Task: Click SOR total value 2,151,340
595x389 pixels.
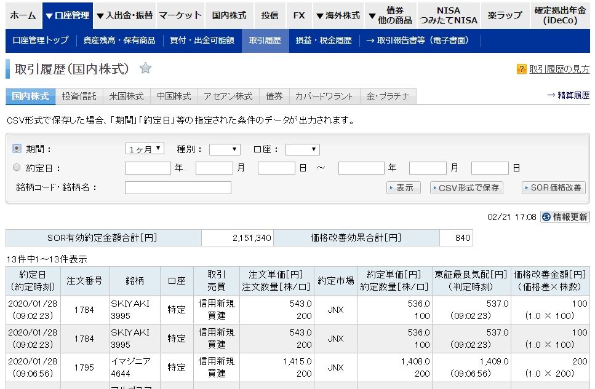Action: [237, 238]
